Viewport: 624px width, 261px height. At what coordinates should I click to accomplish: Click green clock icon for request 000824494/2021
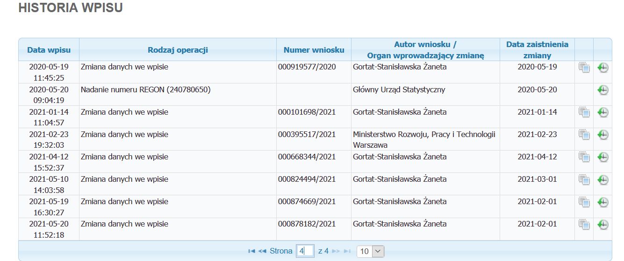click(x=603, y=180)
